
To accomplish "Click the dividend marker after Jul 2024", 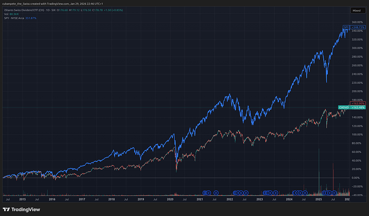I will click(305, 193).
